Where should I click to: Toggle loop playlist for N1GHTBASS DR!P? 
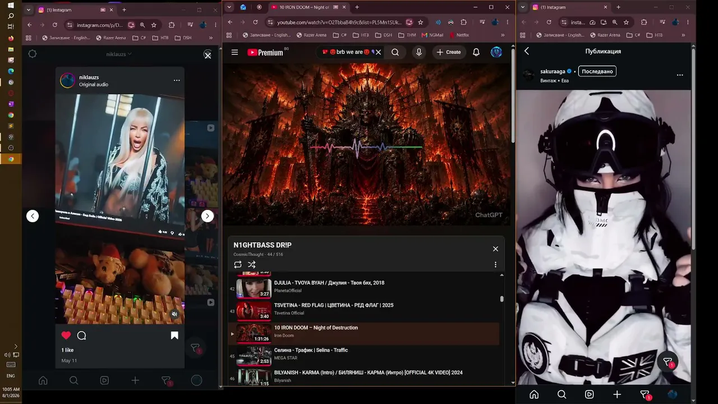(x=238, y=264)
